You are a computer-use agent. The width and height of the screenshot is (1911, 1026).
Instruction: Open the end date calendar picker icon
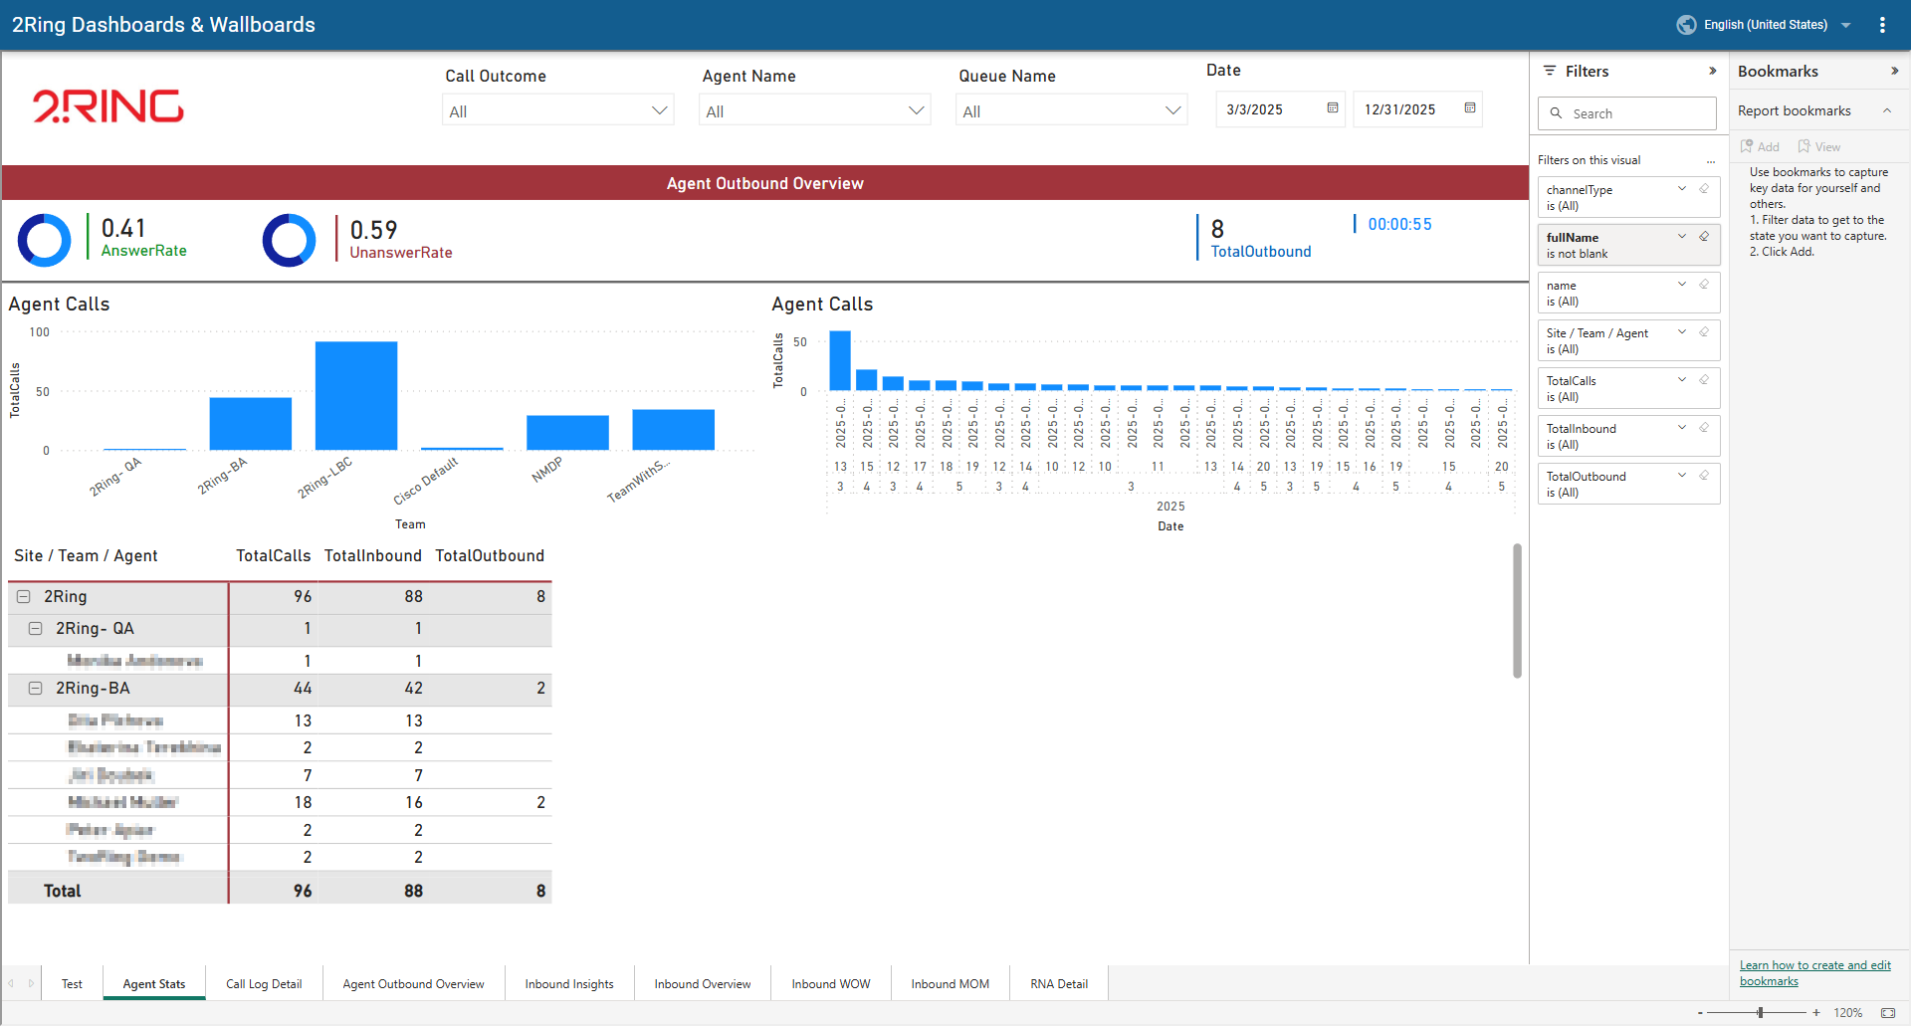click(1469, 108)
